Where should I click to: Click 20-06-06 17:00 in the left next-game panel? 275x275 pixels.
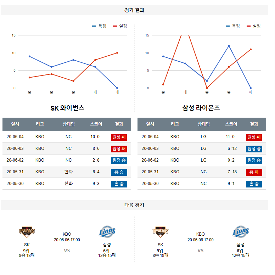tap(67, 240)
